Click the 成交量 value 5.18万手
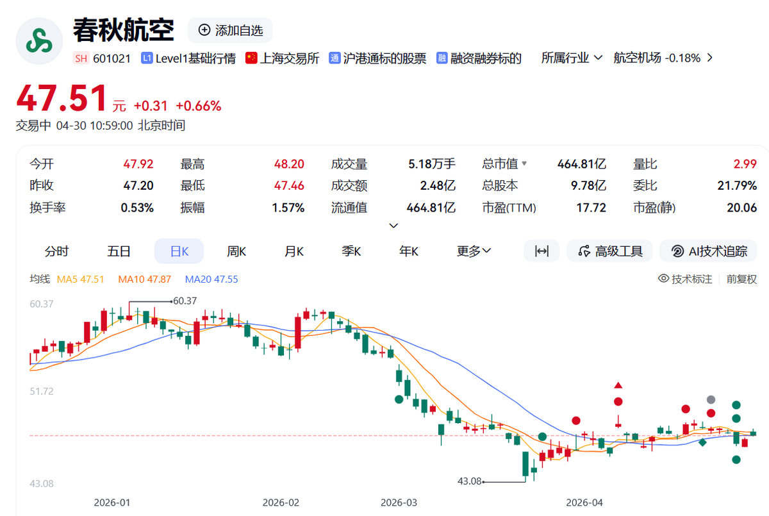 click(432, 165)
